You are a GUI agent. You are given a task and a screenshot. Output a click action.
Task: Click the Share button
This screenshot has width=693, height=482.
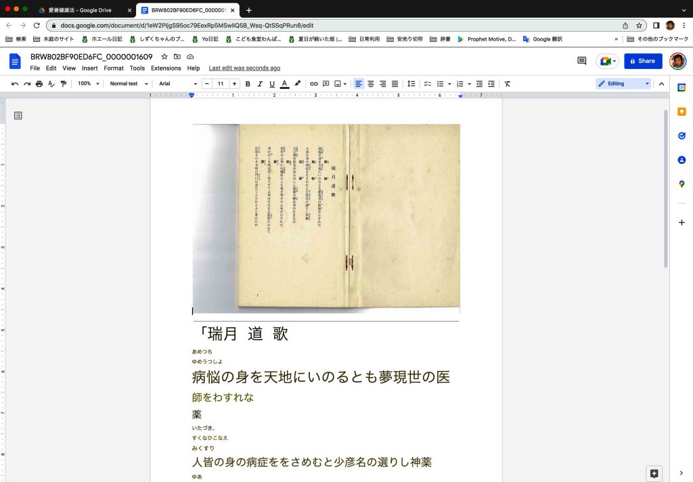tap(643, 61)
